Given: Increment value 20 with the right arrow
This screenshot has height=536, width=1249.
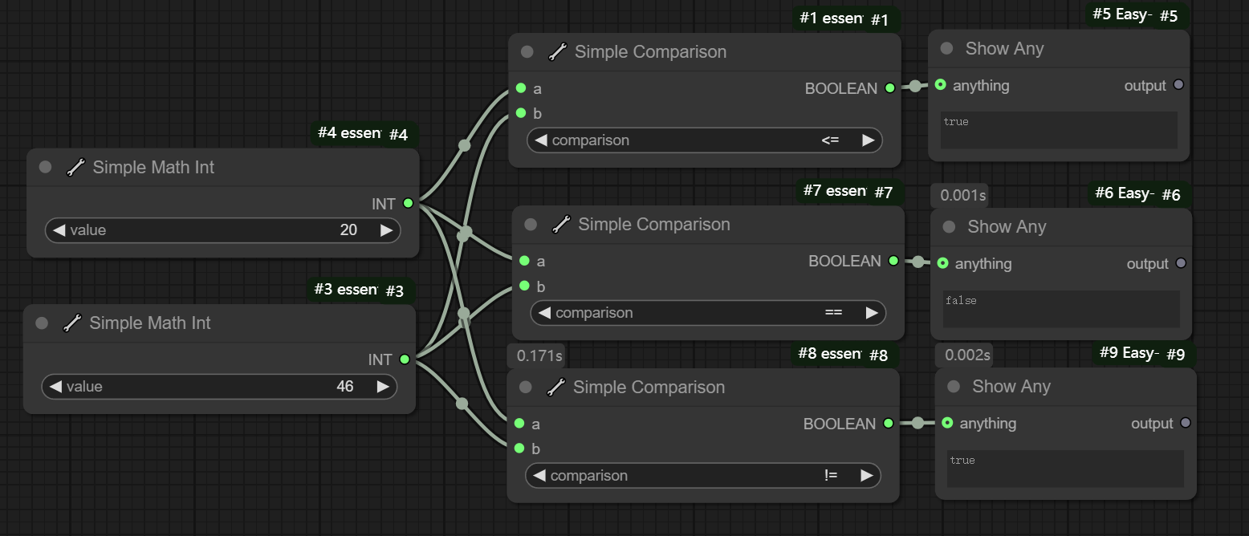Looking at the screenshot, I should 386,230.
